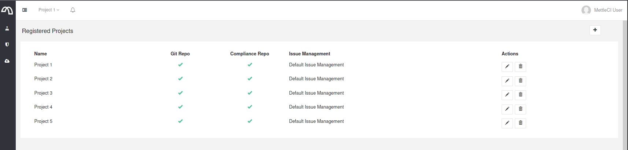This screenshot has height=150, width=628.
Task: Click the Compliance Repo checkmark for Project 4
Action: click(x=250, y=107)
